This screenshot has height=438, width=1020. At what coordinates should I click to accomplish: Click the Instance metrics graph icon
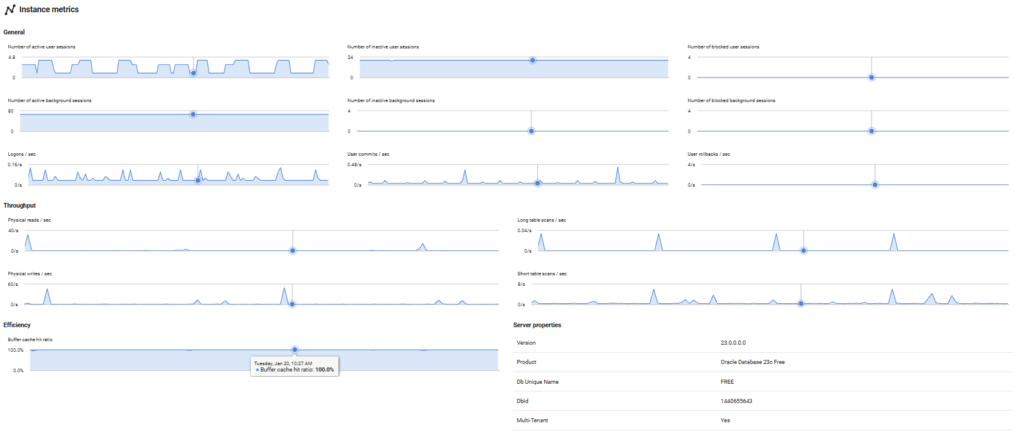coord(10,9)
